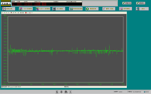Click the 退出 exit button
Viewport: 151px width, 94px height.
(x=142, y=9)
